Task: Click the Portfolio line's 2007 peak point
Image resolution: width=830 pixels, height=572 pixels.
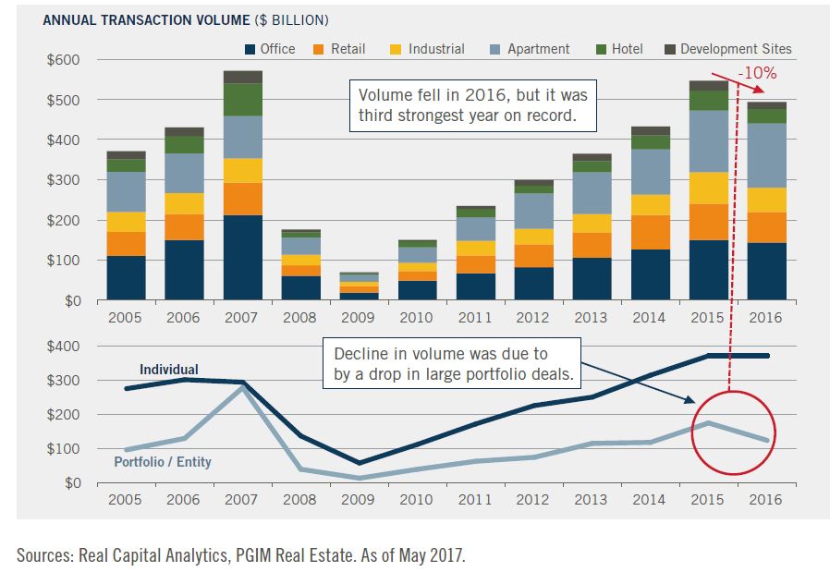Action: (x=242, y=387)
